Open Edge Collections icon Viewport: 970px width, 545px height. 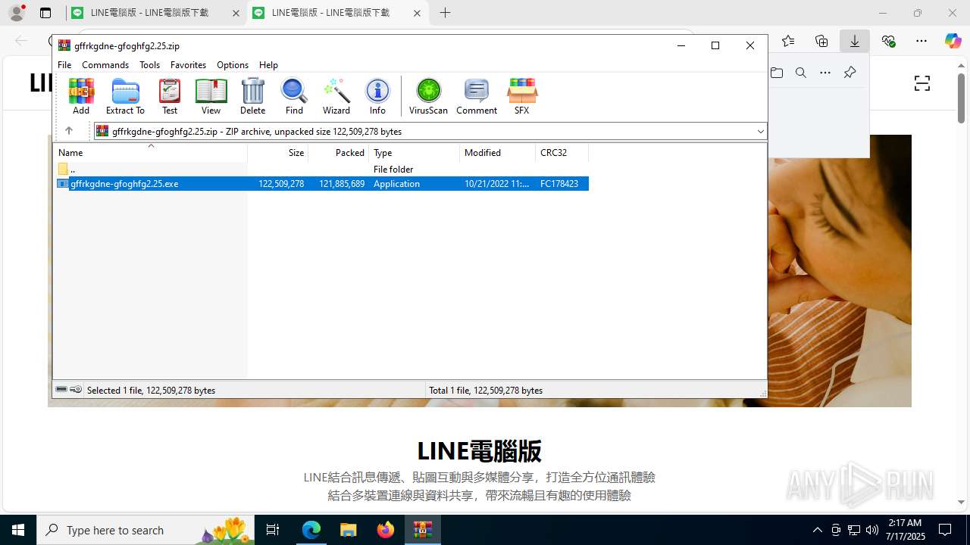pos(821,41)
